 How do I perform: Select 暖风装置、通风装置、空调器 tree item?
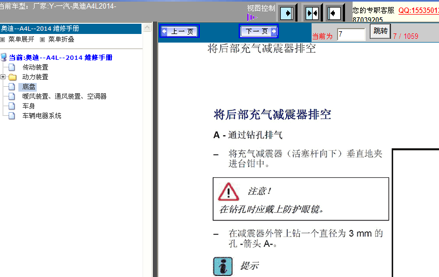64,96
